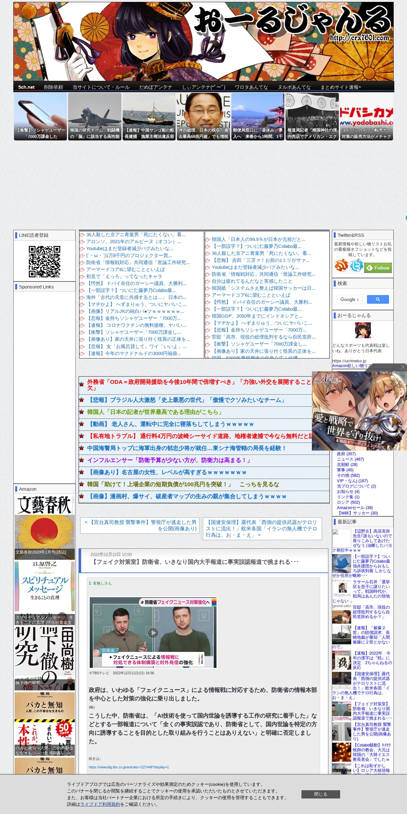Open headline 老人さん、運転中に完全に寝落ち

171,424
